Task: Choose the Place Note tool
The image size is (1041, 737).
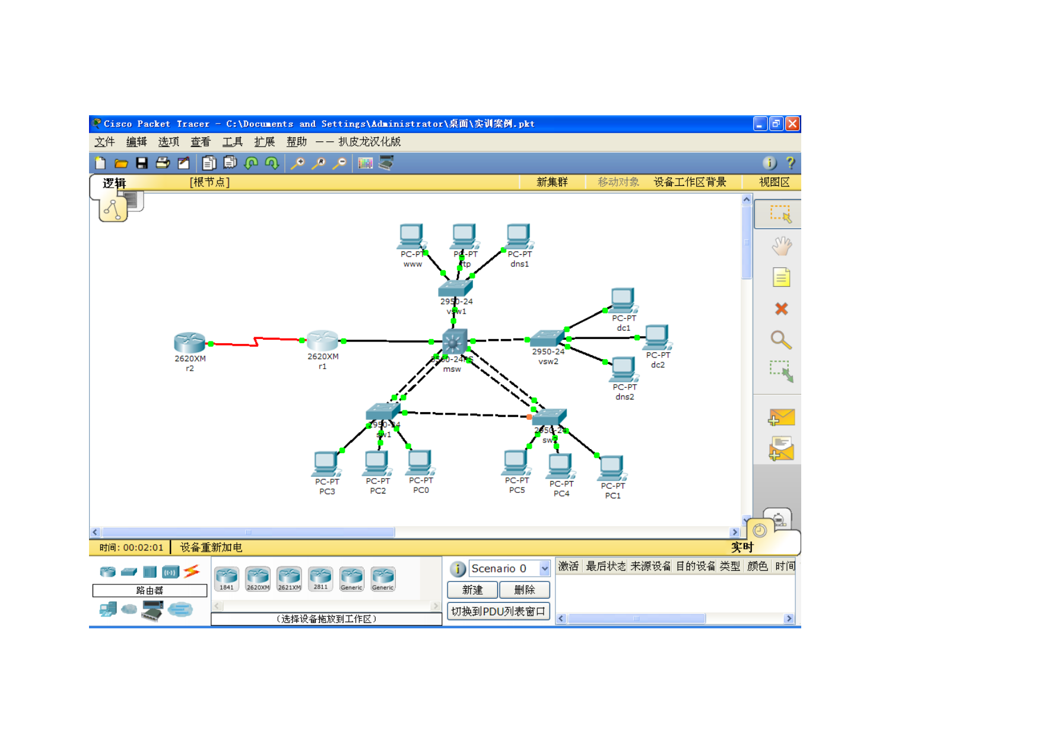Action: [x=781, y=277]
